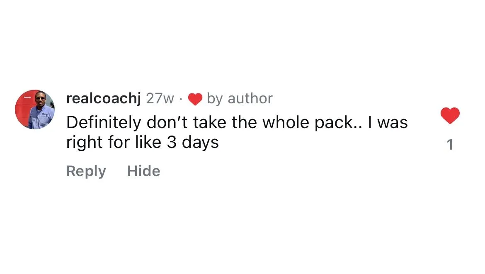Reply to realcoachj's comment

(x=86, y=171)
